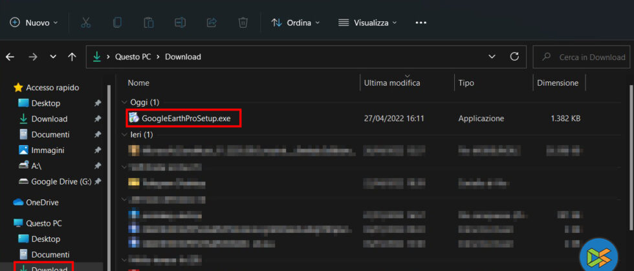Sort by Tipo column header
The width and height of the screenshot is (634, 271).
pyautogui.click(x=466, y=83)
